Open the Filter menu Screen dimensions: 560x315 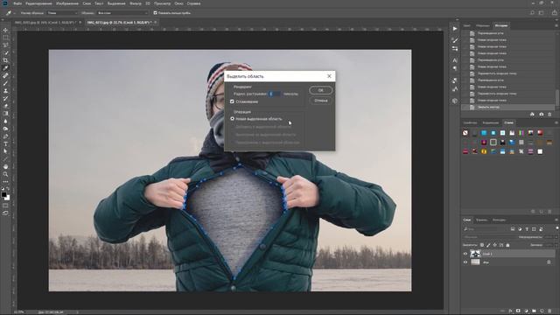tap(136, 3)
